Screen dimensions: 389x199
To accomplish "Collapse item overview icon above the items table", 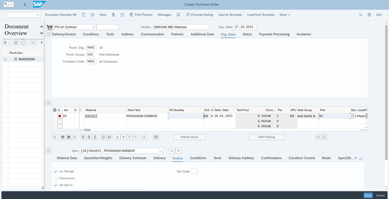I will (x=49, y=102).
